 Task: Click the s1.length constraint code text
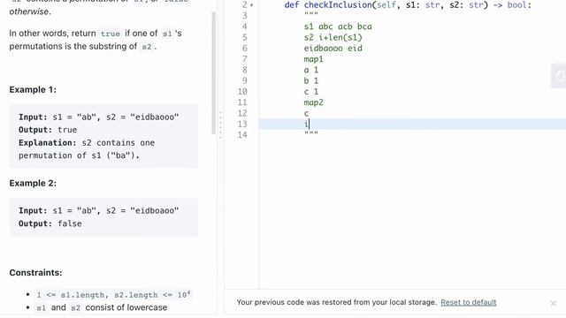coord(113,295)
